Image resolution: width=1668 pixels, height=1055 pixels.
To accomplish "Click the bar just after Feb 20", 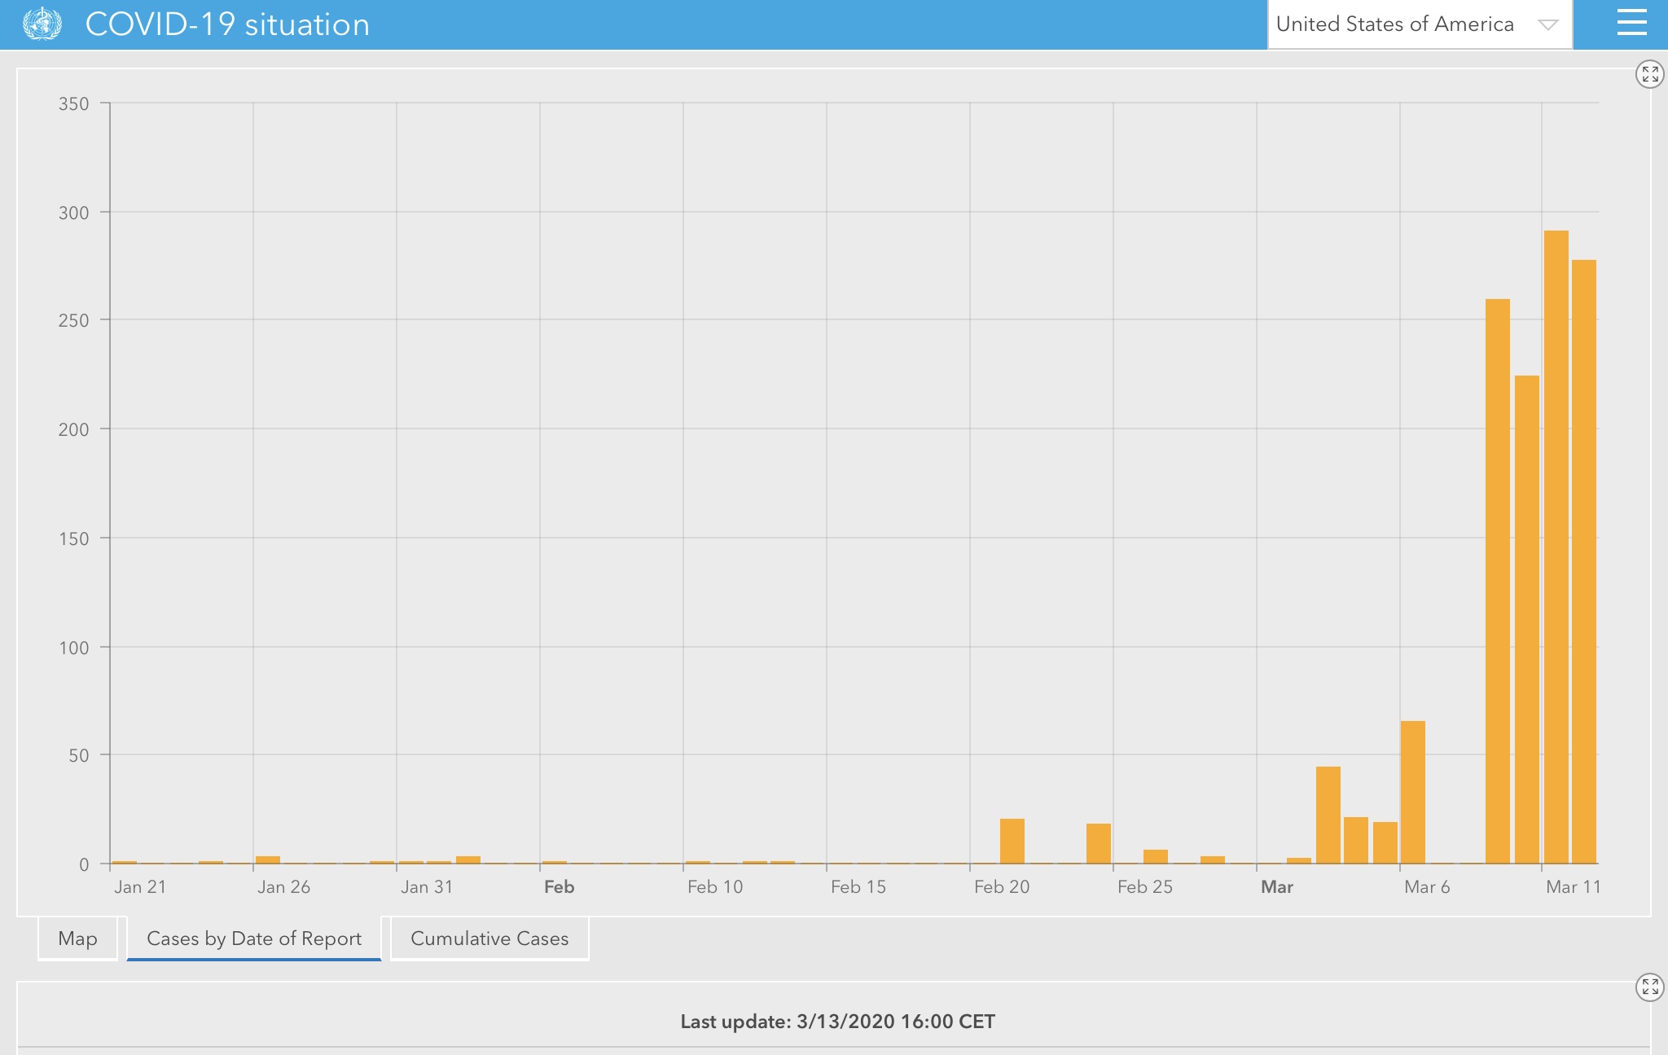I will coord(1012,841).
